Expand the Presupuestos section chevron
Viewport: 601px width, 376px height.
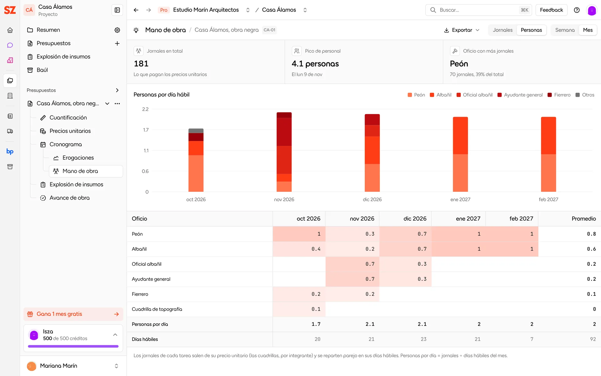tap(117, 90)
